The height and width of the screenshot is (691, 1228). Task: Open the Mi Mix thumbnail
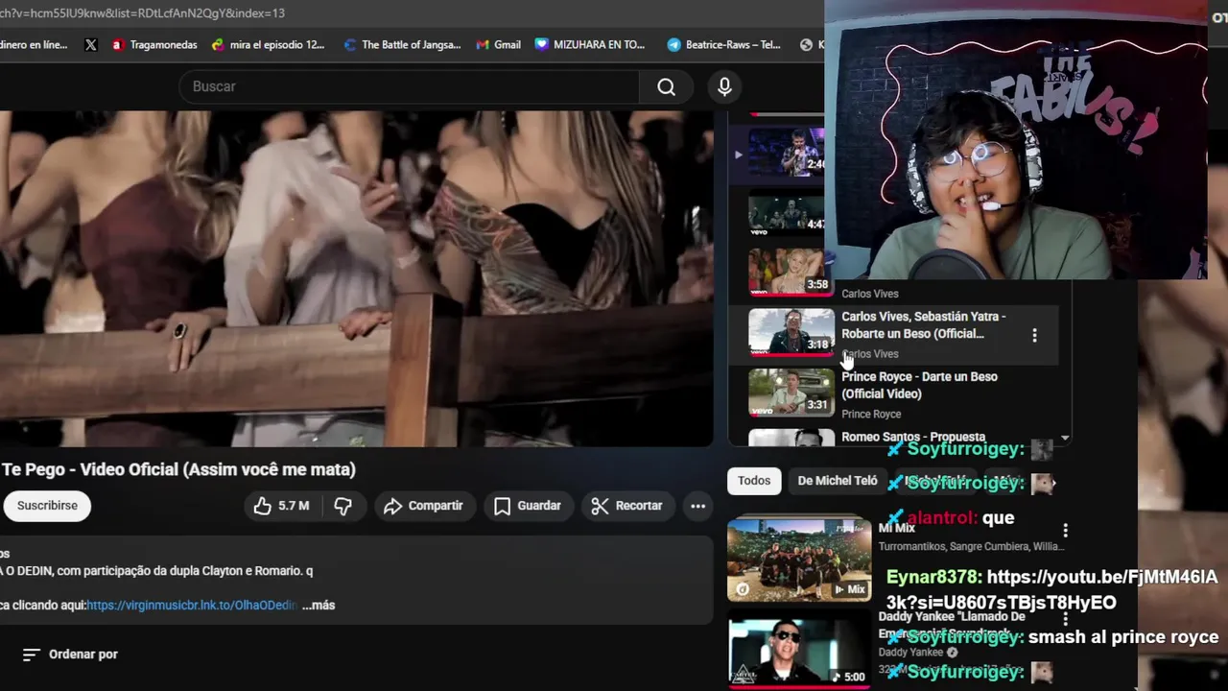tap(799, 560)
